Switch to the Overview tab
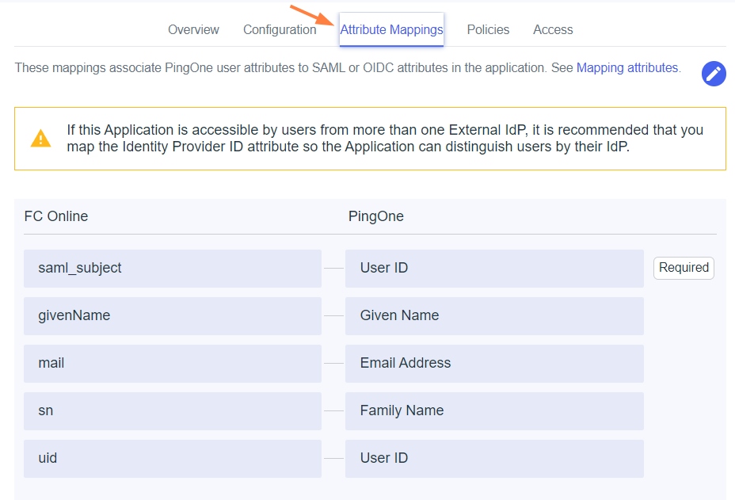735x500 pixels. point(193,30)
